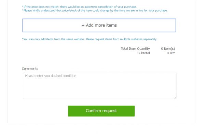The image size is (205, 134).
Task: Click the word request on green button
Action: tap(109, 111)
